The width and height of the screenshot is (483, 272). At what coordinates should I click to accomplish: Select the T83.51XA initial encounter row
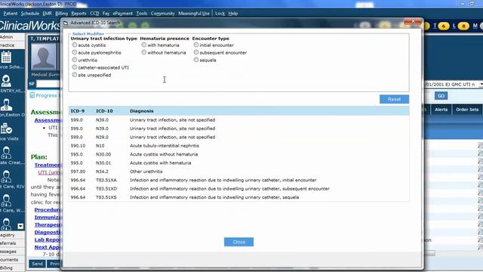coord(239,180)
